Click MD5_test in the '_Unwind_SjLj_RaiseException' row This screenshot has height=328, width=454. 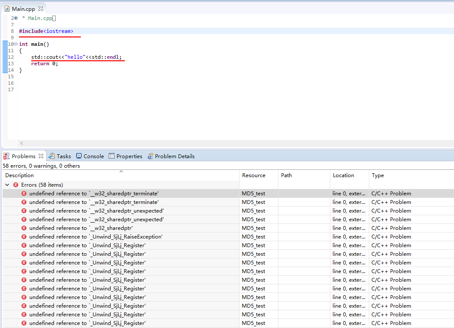point(253,237)
